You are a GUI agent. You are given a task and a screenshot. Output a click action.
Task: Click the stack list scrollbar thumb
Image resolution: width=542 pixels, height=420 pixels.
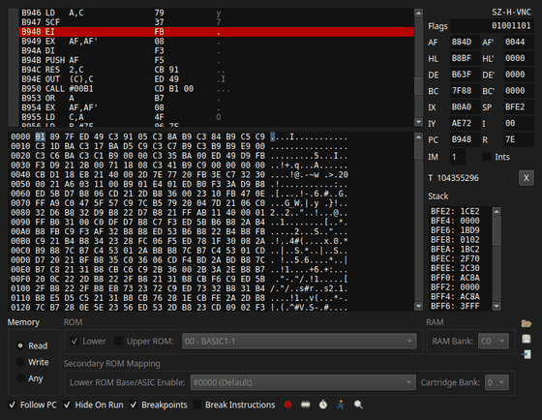pyautogui.click(x=497, y=230)
